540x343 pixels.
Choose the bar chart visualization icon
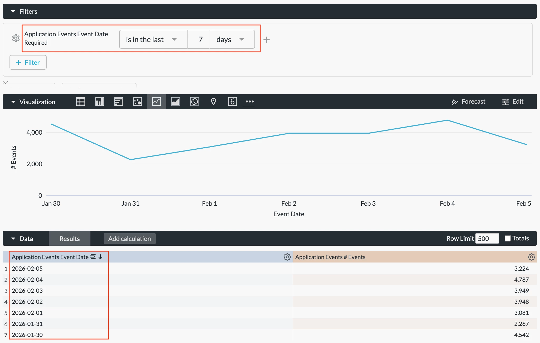[118, 102]
